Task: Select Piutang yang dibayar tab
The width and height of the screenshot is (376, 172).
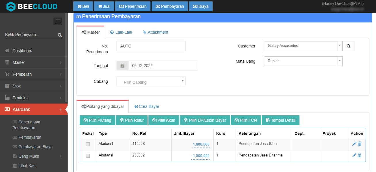Action: (103, 106)
